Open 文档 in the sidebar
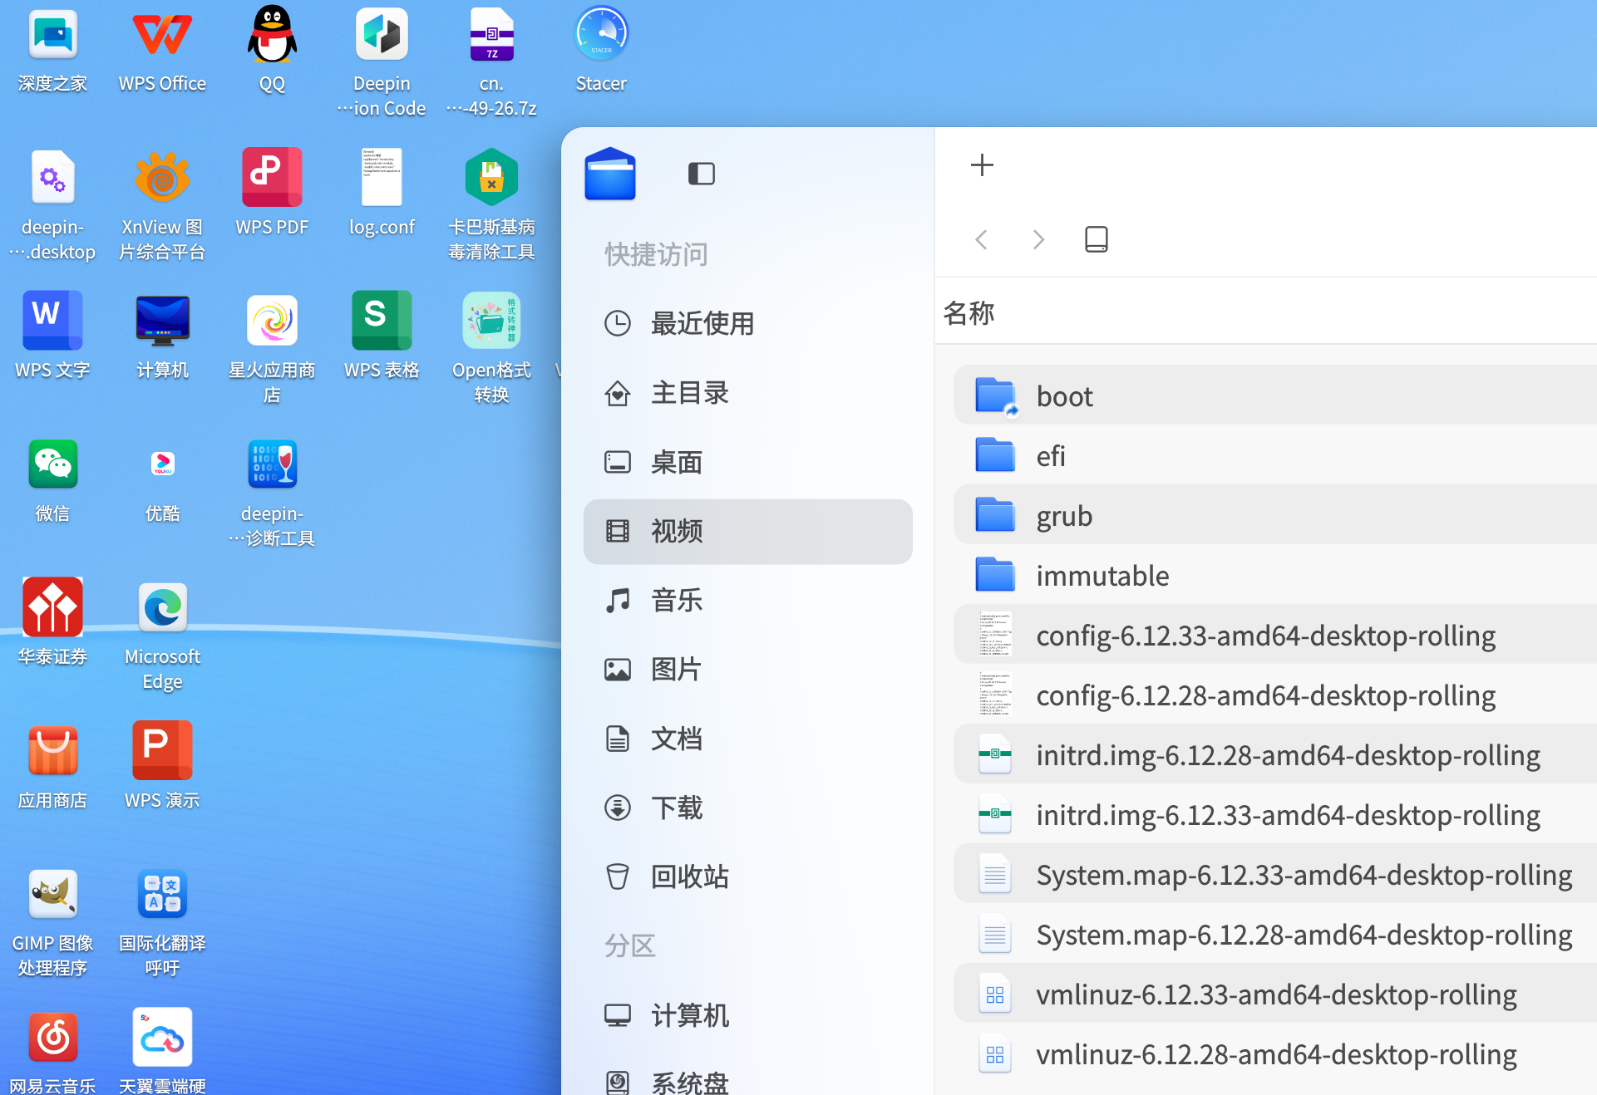Screen dimensions: 1597x1095 click(748, 738)
